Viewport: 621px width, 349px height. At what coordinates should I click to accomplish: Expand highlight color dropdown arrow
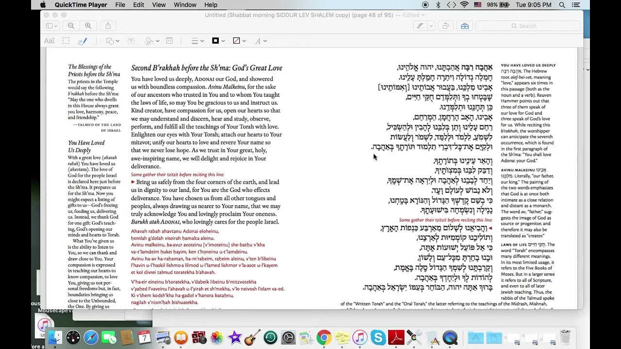(431, 26)
